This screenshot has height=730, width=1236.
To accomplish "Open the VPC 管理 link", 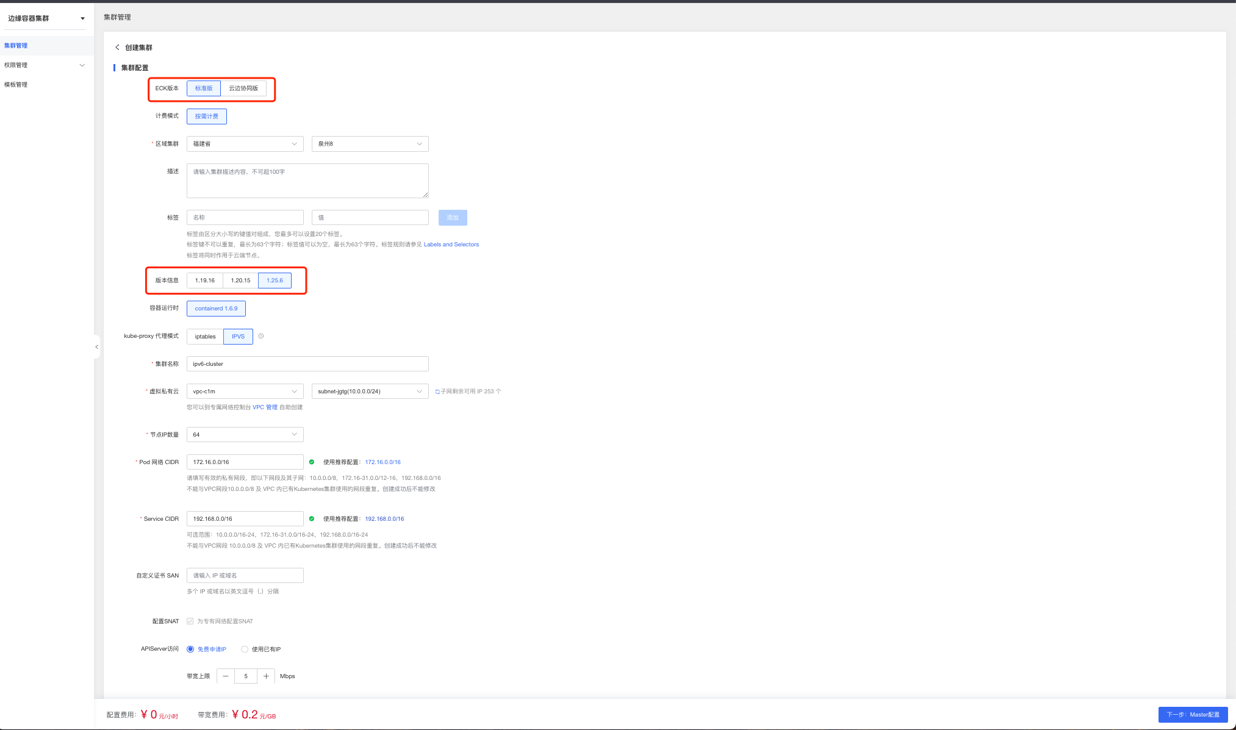I will coord(265,407).
